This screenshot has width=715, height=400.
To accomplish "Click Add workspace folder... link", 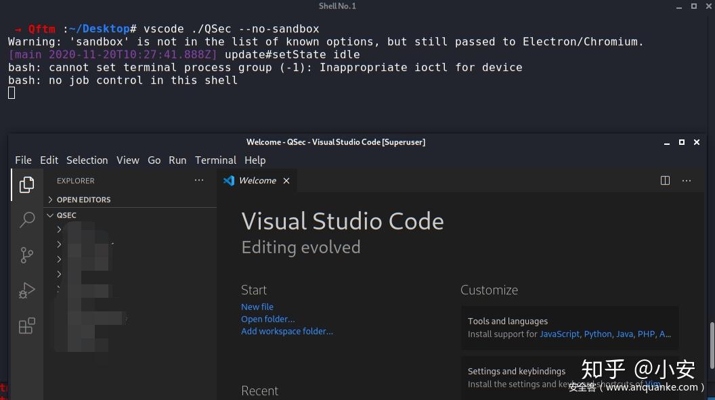I will point(287,331).
